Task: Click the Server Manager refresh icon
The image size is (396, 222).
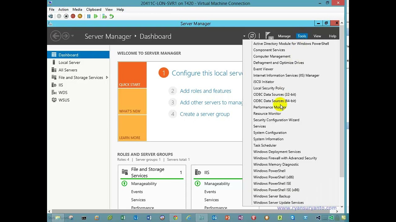Action: [x=252, y=36]
